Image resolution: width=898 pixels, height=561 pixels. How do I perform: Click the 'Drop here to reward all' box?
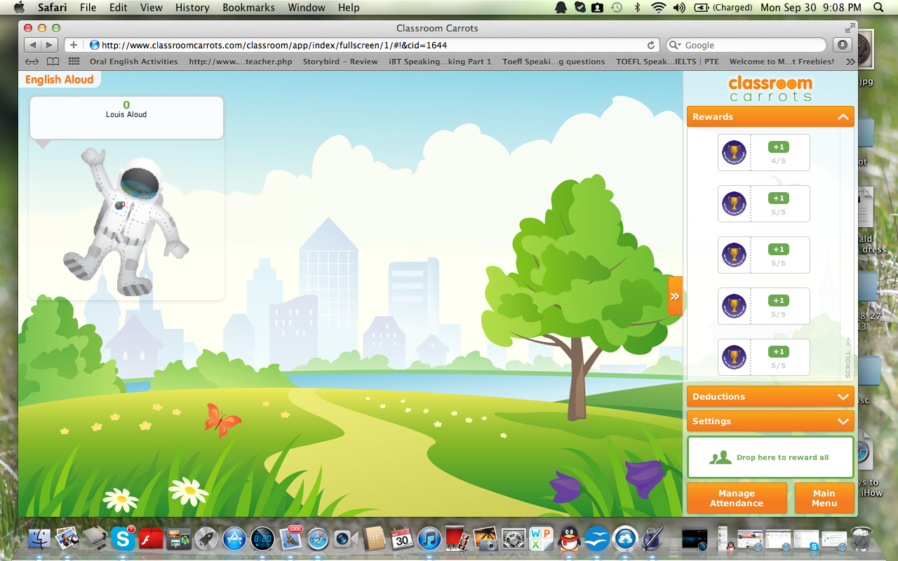pos(770,457)
